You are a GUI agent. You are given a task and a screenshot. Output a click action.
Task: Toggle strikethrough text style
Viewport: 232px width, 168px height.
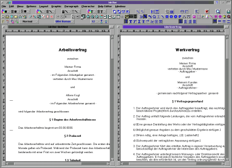pos(143,22)
